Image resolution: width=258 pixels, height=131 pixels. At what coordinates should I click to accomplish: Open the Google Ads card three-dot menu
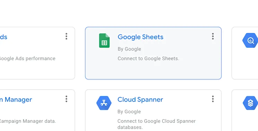66,36
